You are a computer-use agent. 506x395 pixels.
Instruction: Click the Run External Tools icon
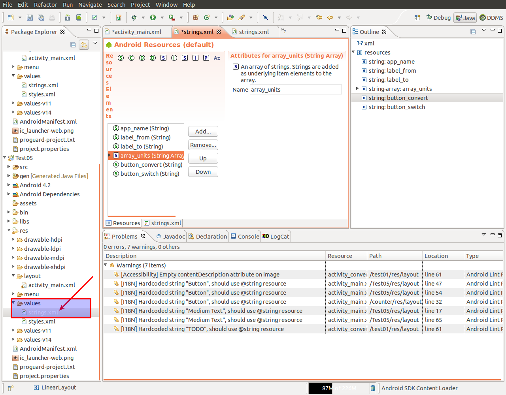[x=172, y=17]
